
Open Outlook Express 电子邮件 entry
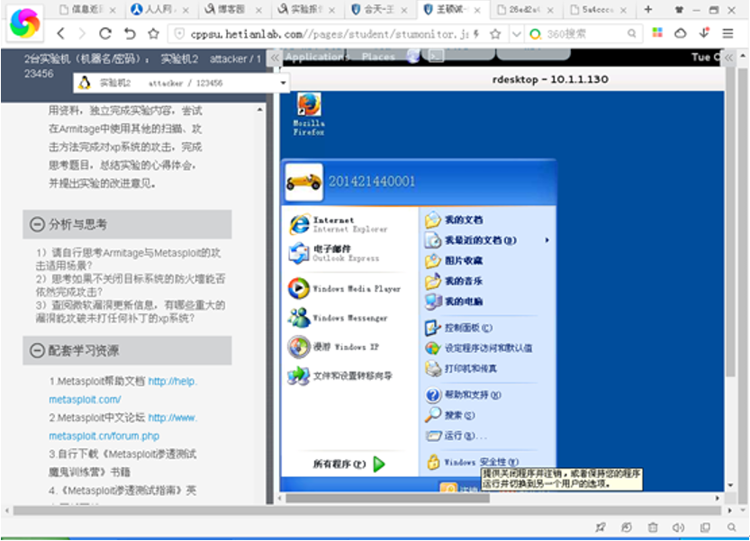(x=334, y=253)
